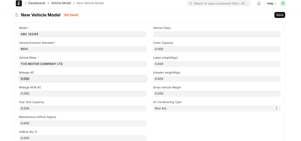301x141 pixels.
Task: Click the Not Saved status indicator
Action: coord(71,15)
